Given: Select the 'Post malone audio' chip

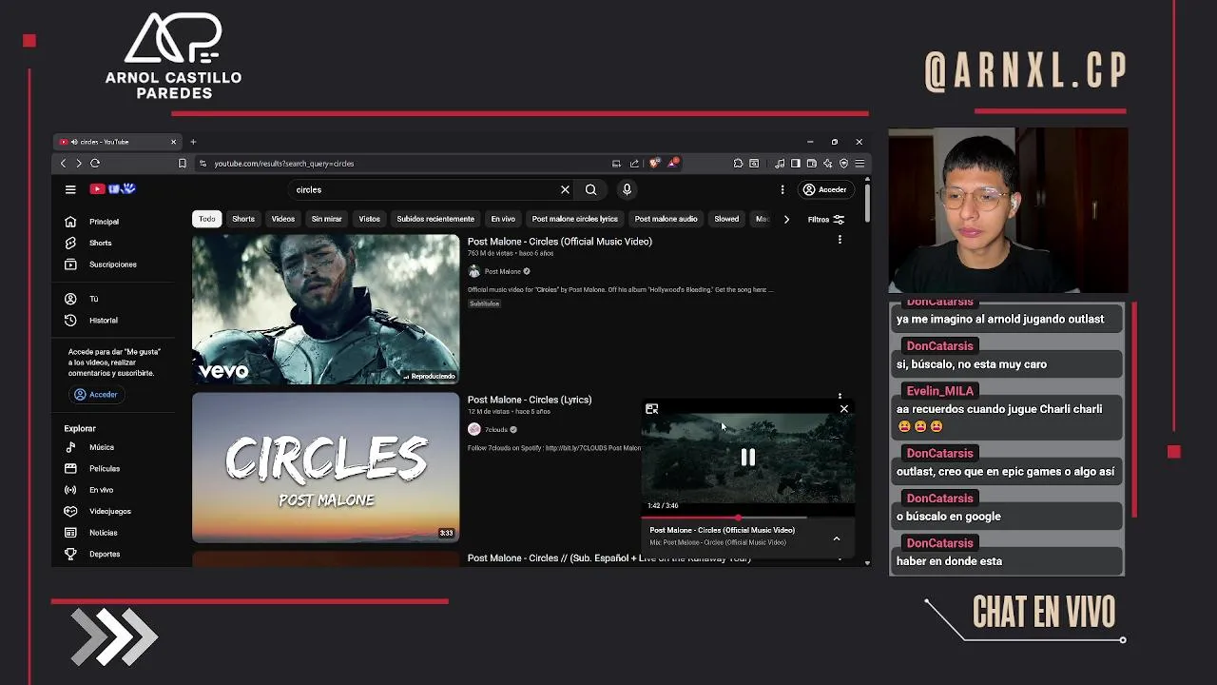Looking at the screenshot, I should (x=666, y=219).
